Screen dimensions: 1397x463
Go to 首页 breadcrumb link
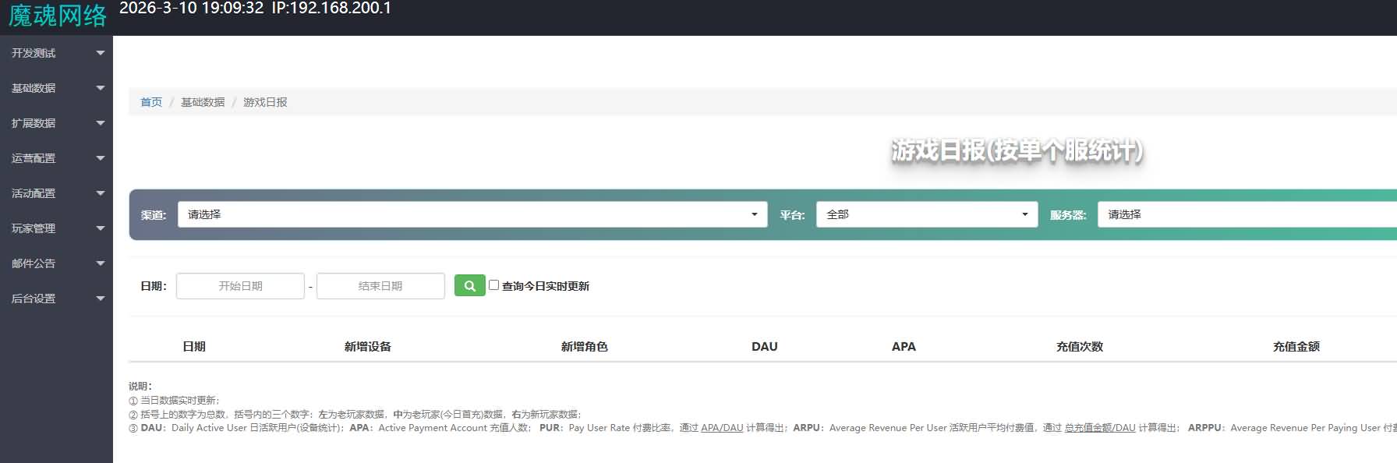coord(151,102)
